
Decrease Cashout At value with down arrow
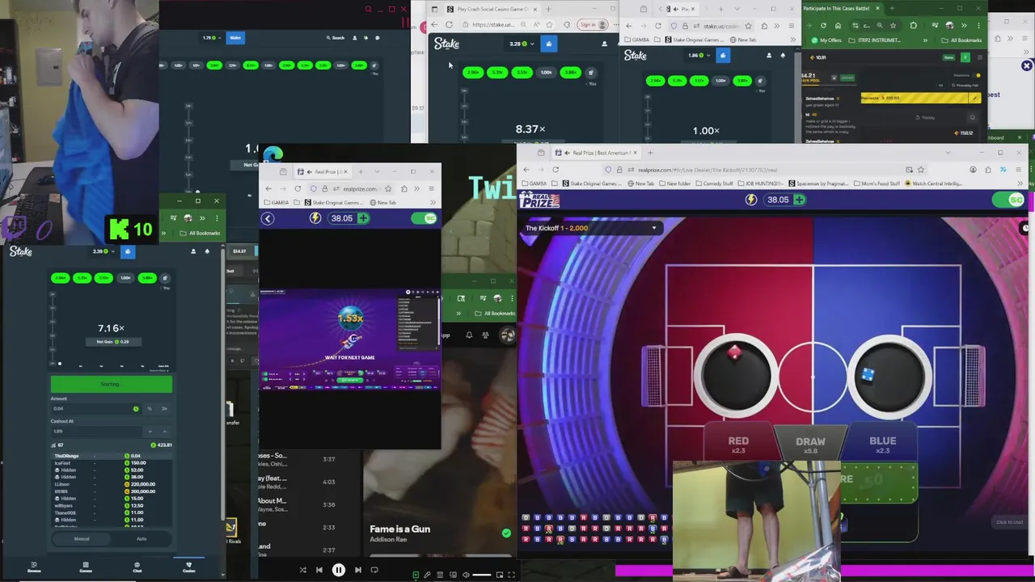tap(150, 431)
